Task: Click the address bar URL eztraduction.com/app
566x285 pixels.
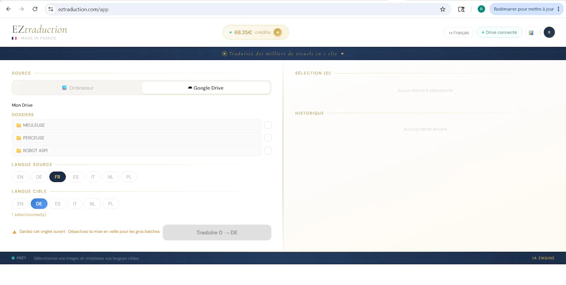Action: pyautogui.click(x=83, y=10)
